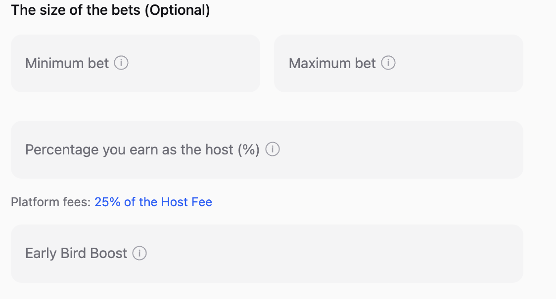Image resolution: width=556 pixels, height=299 pixels.
Task: Click the "Minimum bet" placeholder label
Action: (67, 63)
